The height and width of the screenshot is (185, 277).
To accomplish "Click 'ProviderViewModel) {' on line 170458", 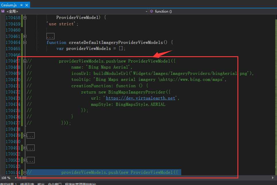I will [81, 17].
